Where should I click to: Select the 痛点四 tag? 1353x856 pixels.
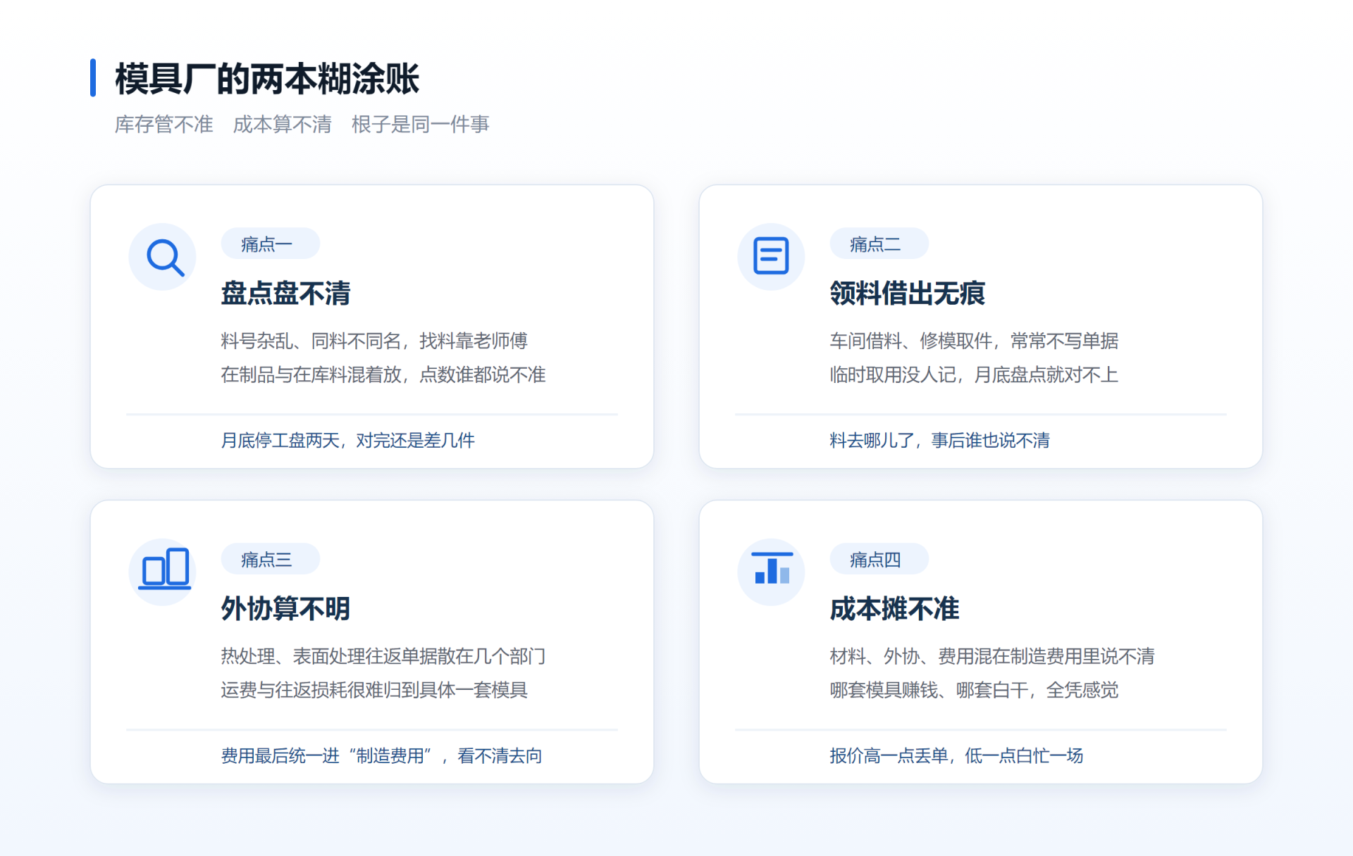tap(879, 559)
